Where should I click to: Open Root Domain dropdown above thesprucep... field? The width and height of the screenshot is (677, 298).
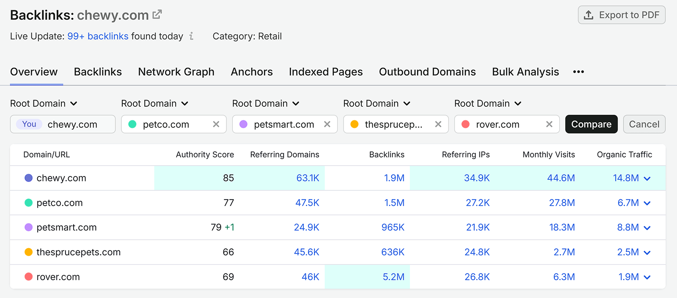coord(377,103)
